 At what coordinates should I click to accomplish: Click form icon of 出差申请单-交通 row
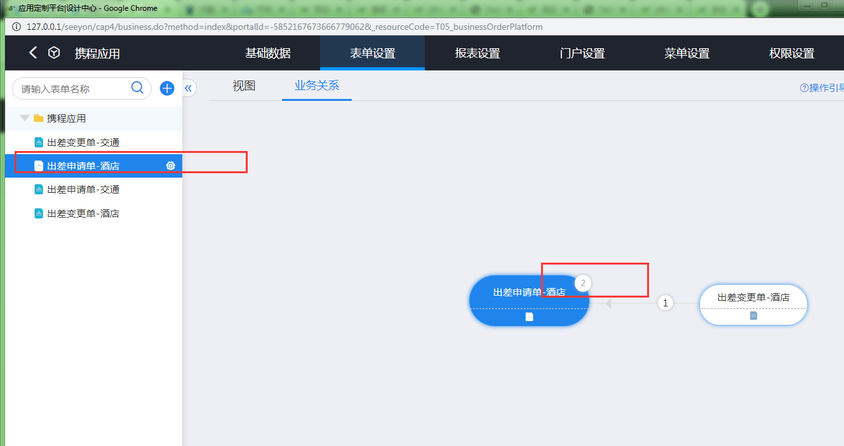click(39, 189)
